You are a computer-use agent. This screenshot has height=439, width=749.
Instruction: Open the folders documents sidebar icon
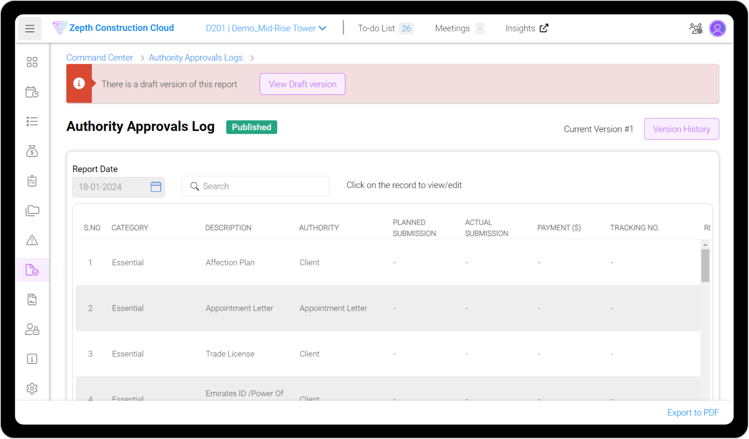point(32,211)
